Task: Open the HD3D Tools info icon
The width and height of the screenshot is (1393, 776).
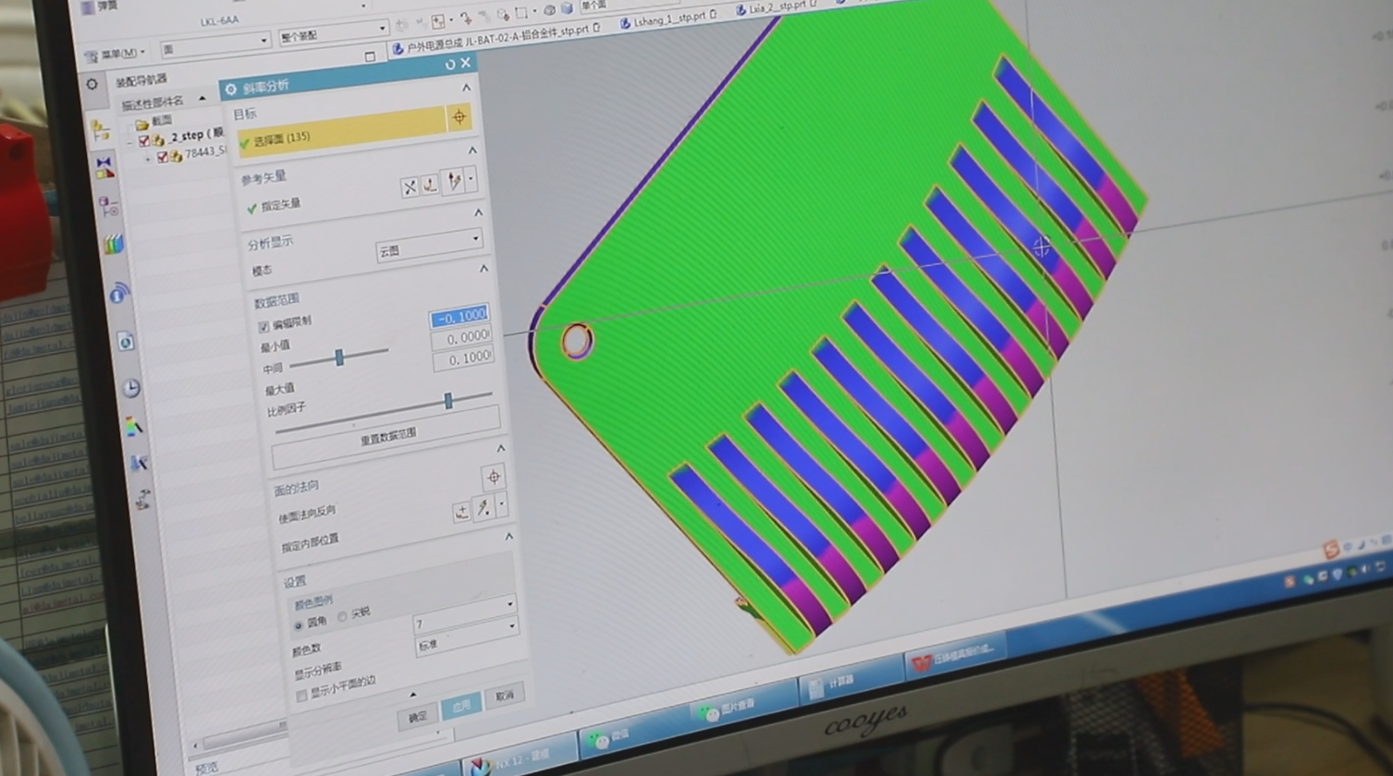Action: click(118, 294)
